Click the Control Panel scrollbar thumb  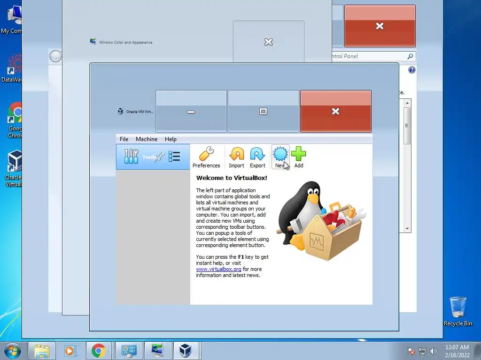pos(407,126)
